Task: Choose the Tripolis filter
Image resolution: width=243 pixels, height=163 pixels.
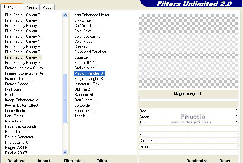Action: point(80,116)
